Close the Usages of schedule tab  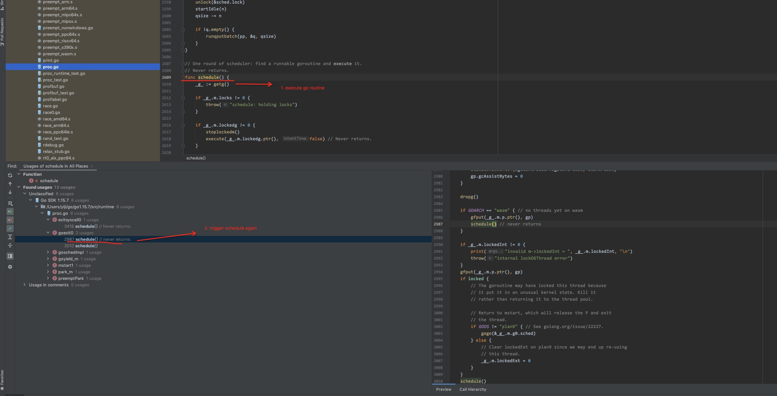point(93,166)
